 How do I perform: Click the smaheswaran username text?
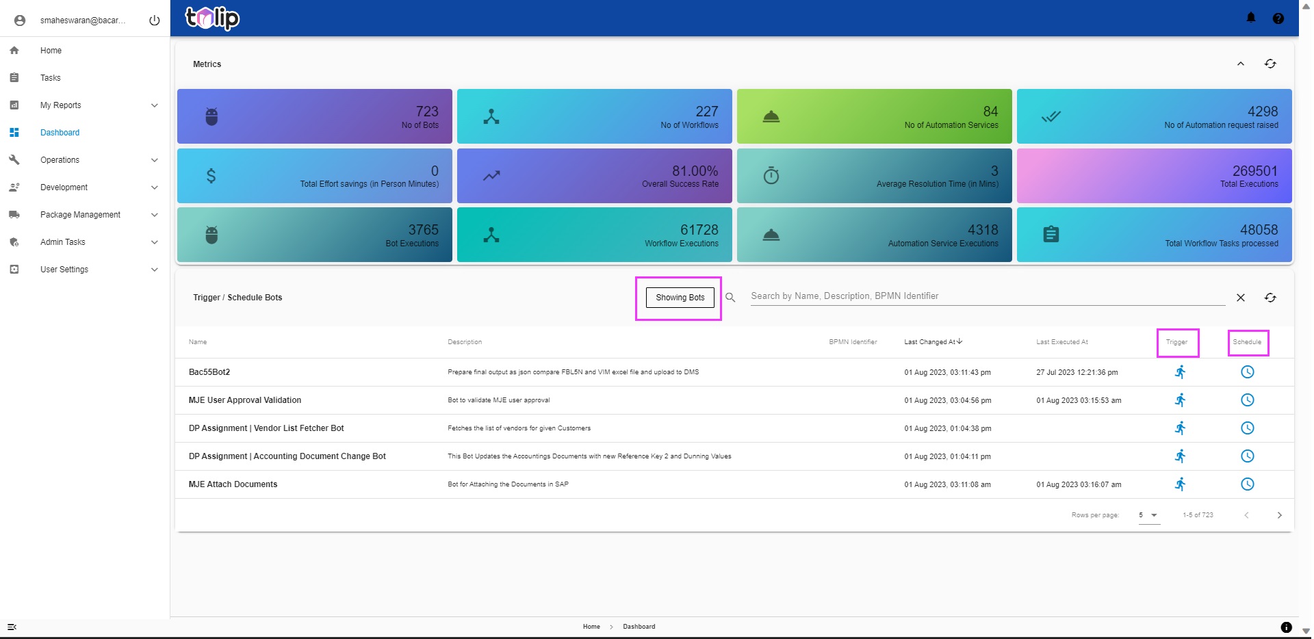pyautogui.click(x=83, y=21)
